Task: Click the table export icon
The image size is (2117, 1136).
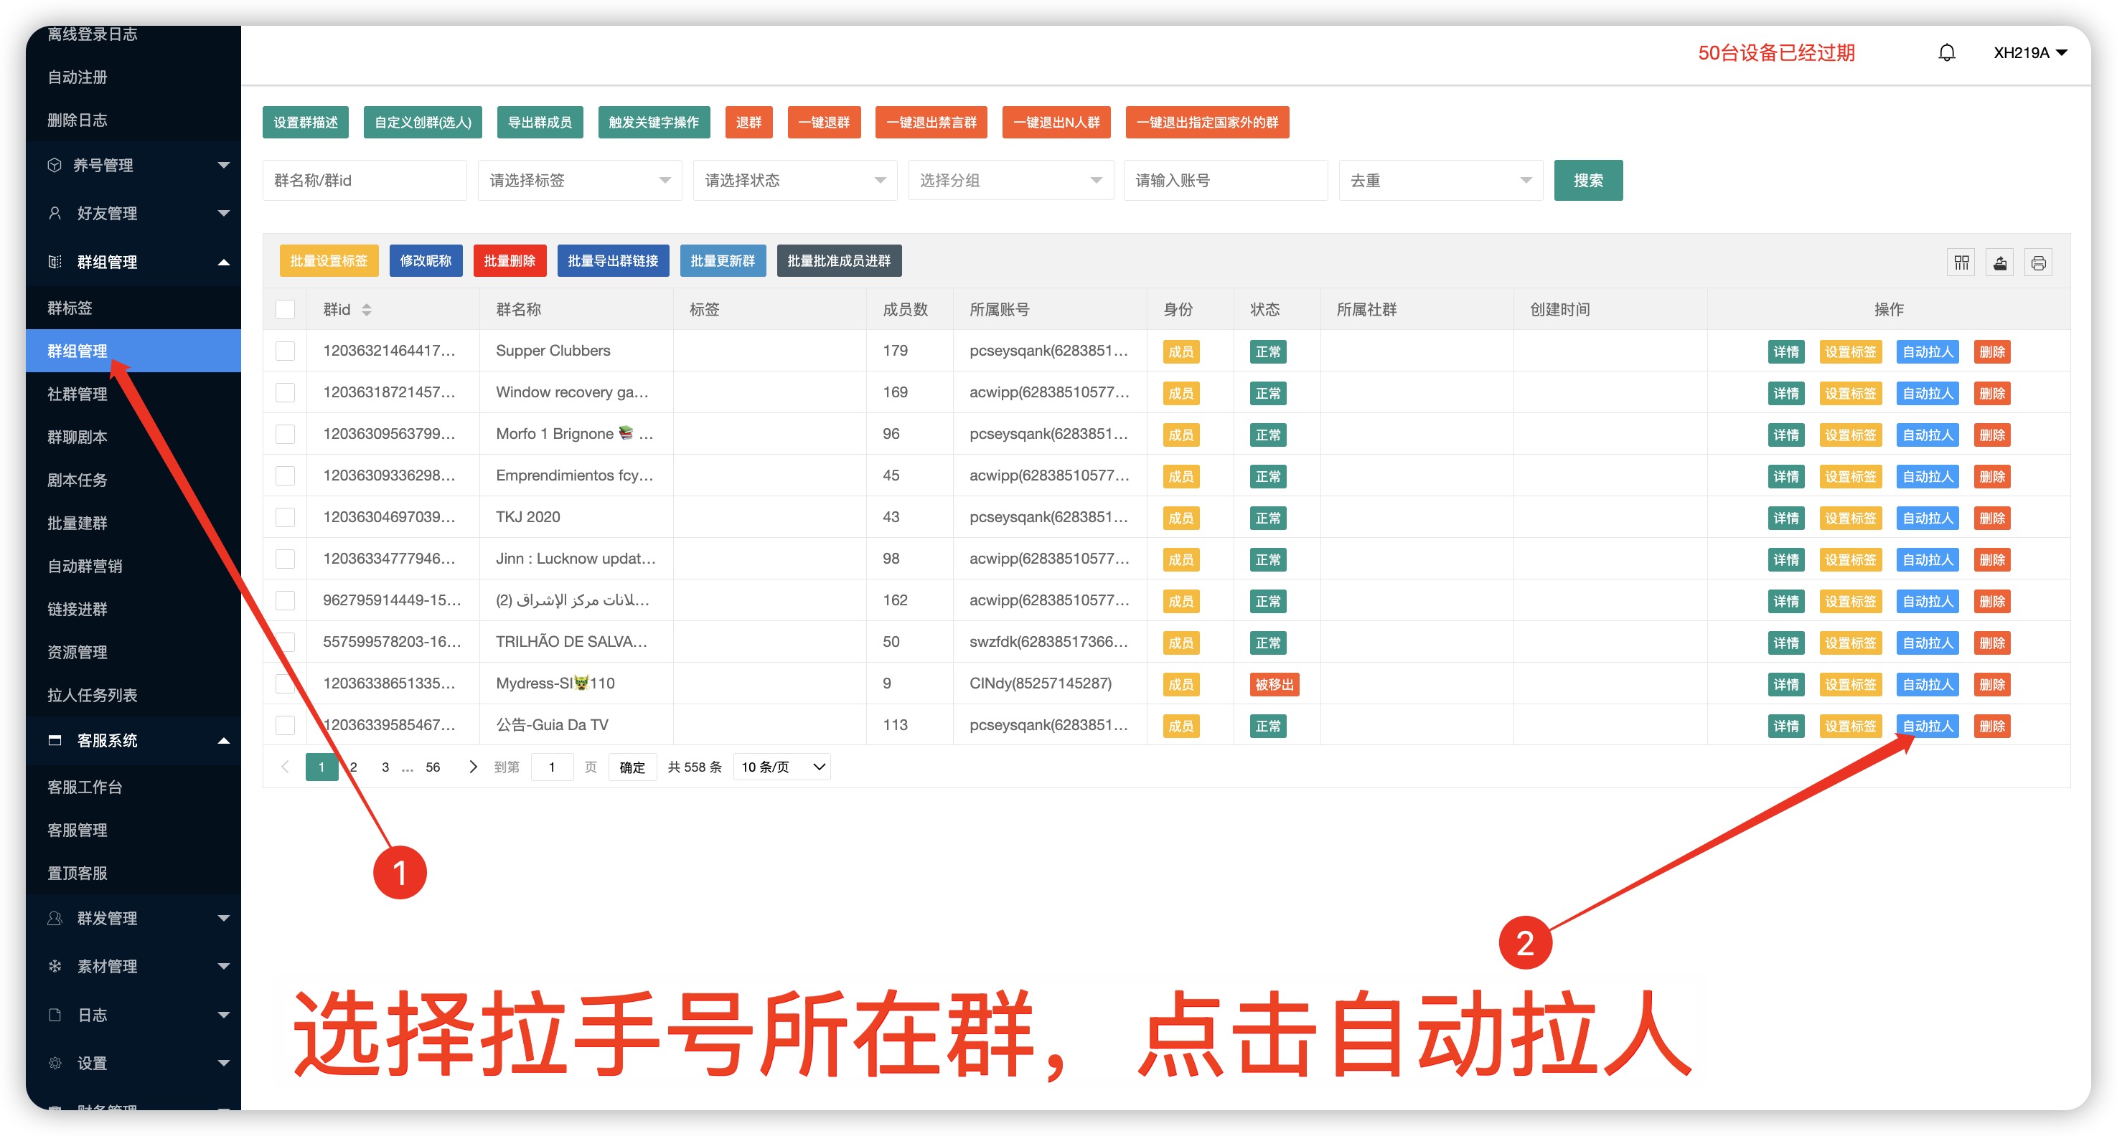Action: [1999, 262]
